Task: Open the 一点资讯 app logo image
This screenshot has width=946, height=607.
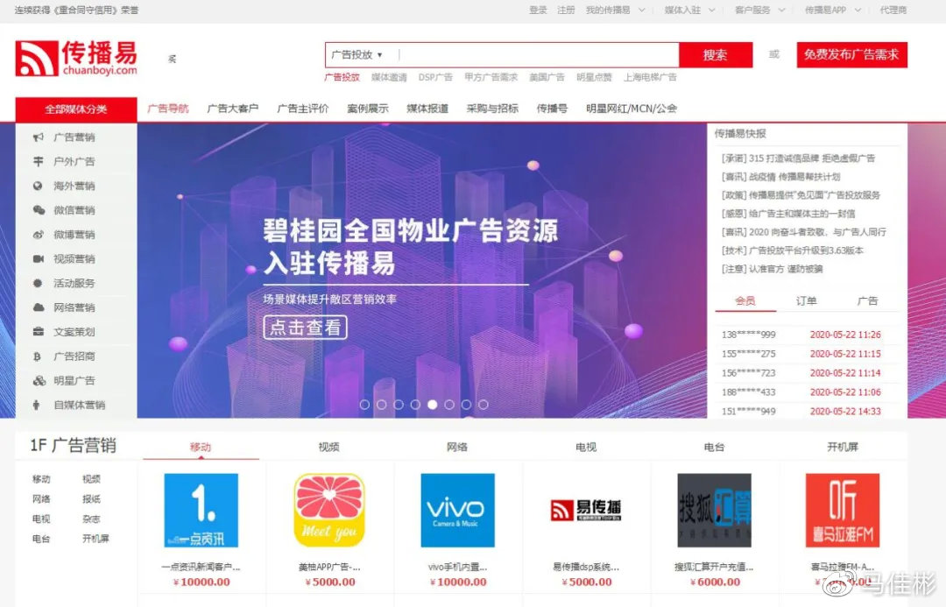Action: pyautogui.click(x=201, y=511)
